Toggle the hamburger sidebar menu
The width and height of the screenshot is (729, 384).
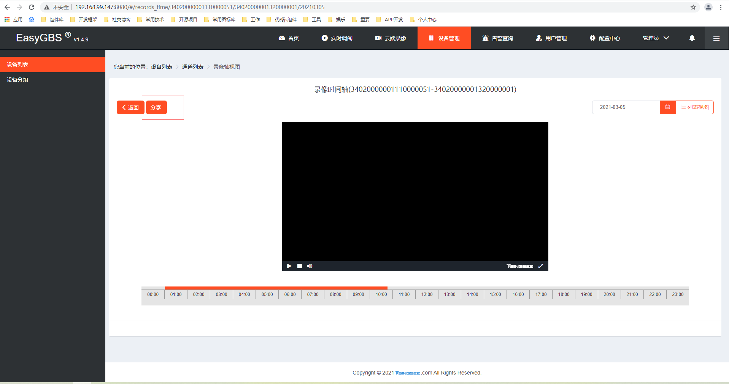point(716,38)
